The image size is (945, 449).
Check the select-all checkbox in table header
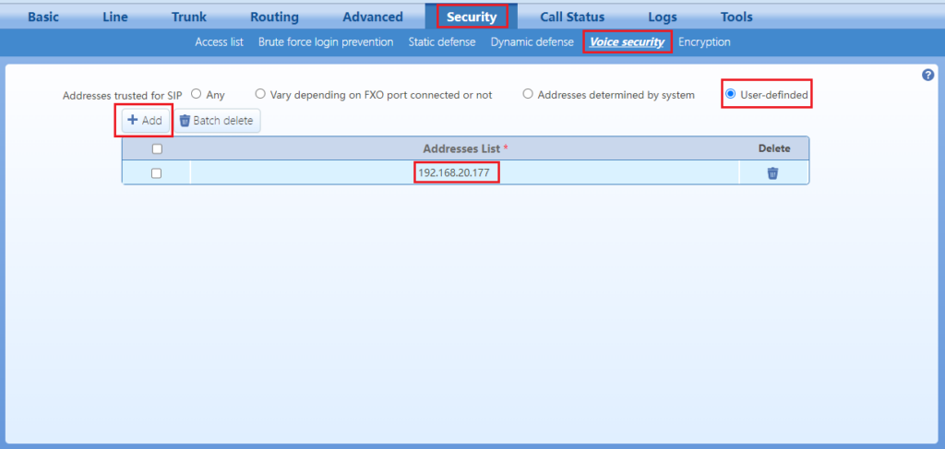(156, 148)
